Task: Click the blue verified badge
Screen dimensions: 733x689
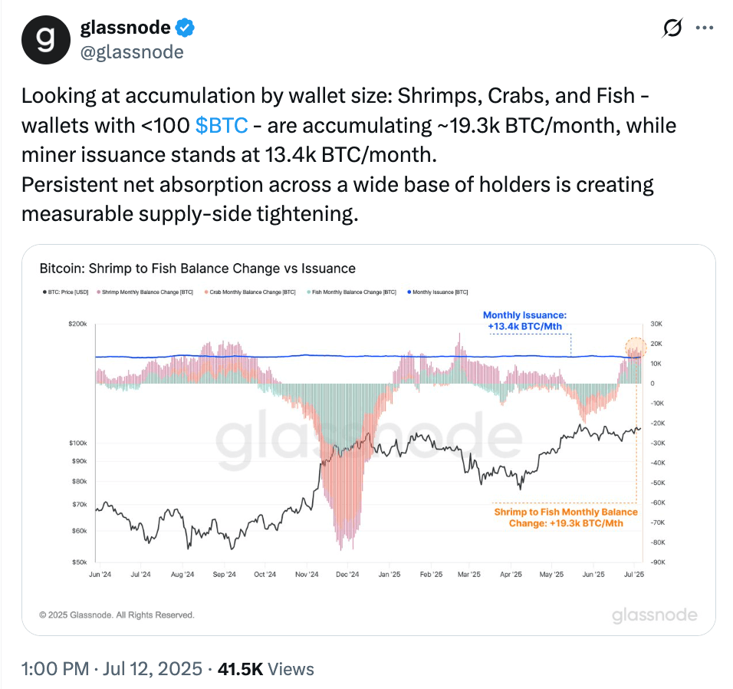Action: [185, 28]
